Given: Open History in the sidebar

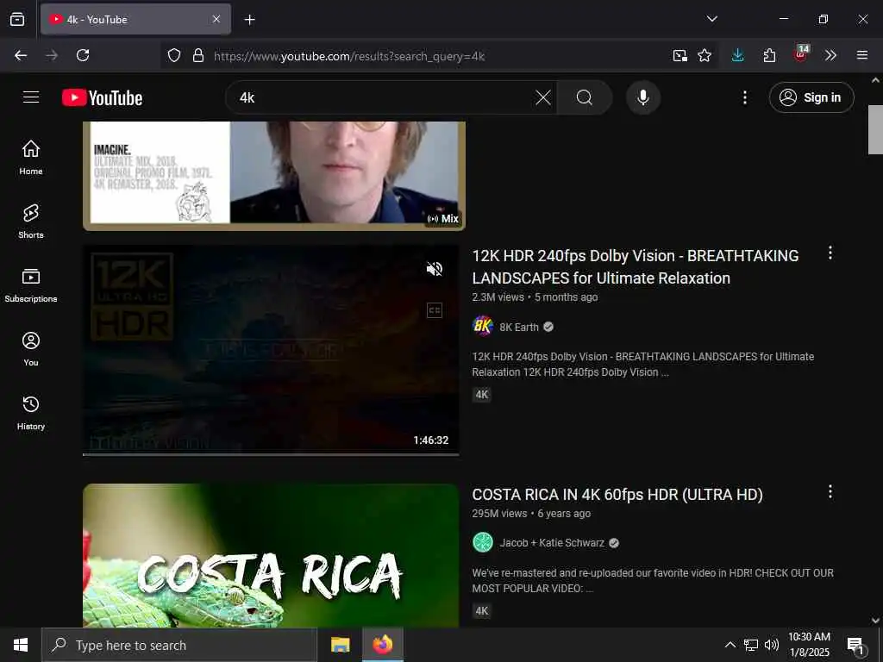Looking at the screenshot, I should [x=31, y=413].
